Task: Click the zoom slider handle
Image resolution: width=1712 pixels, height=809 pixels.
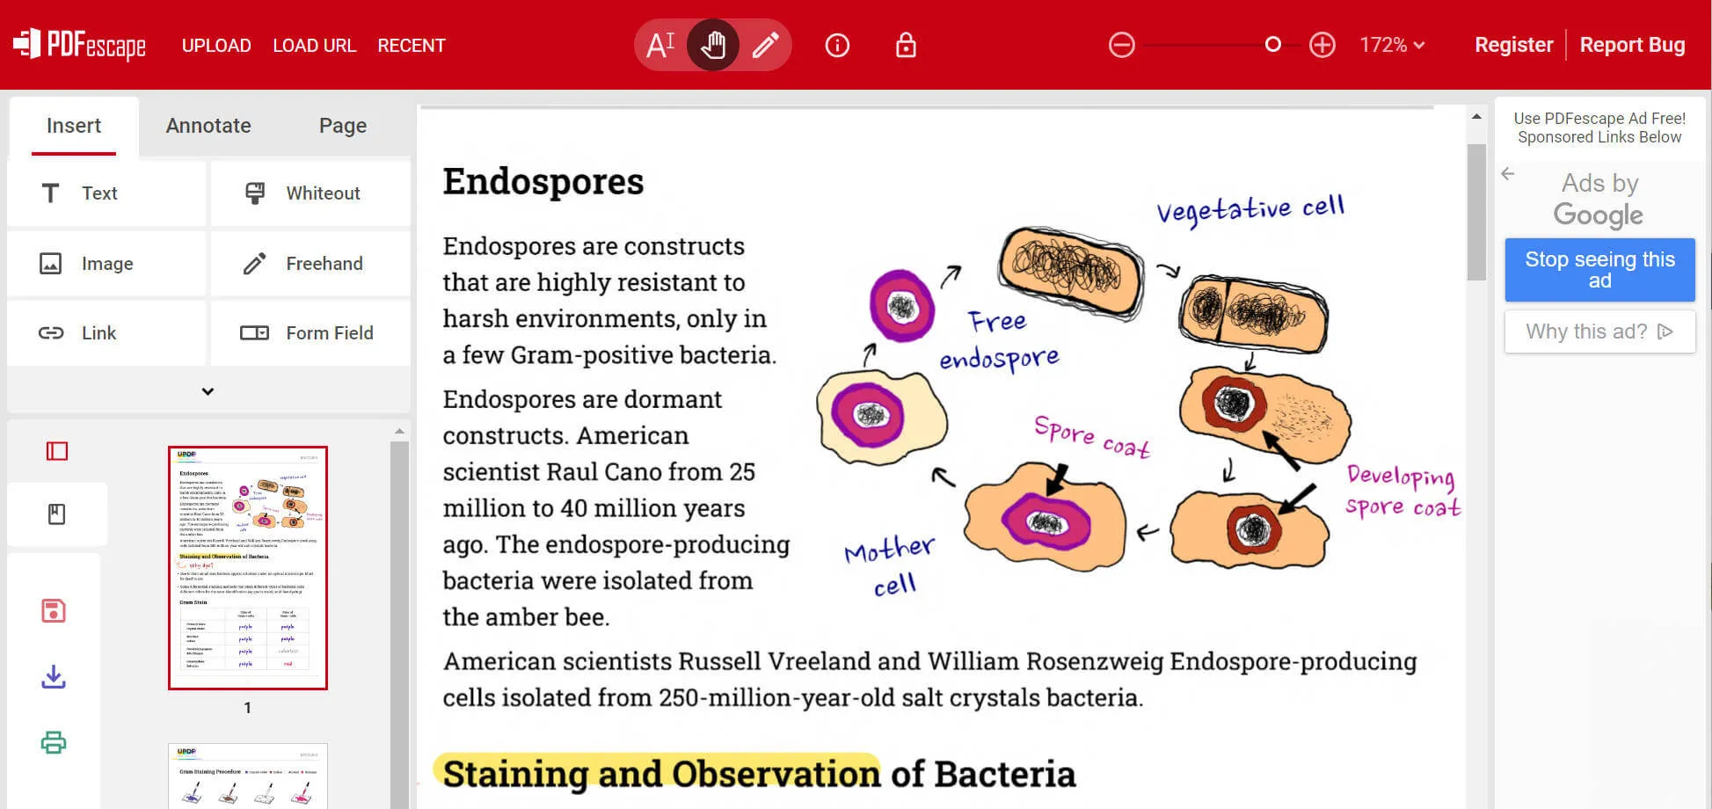Action: coord(1272,45)
